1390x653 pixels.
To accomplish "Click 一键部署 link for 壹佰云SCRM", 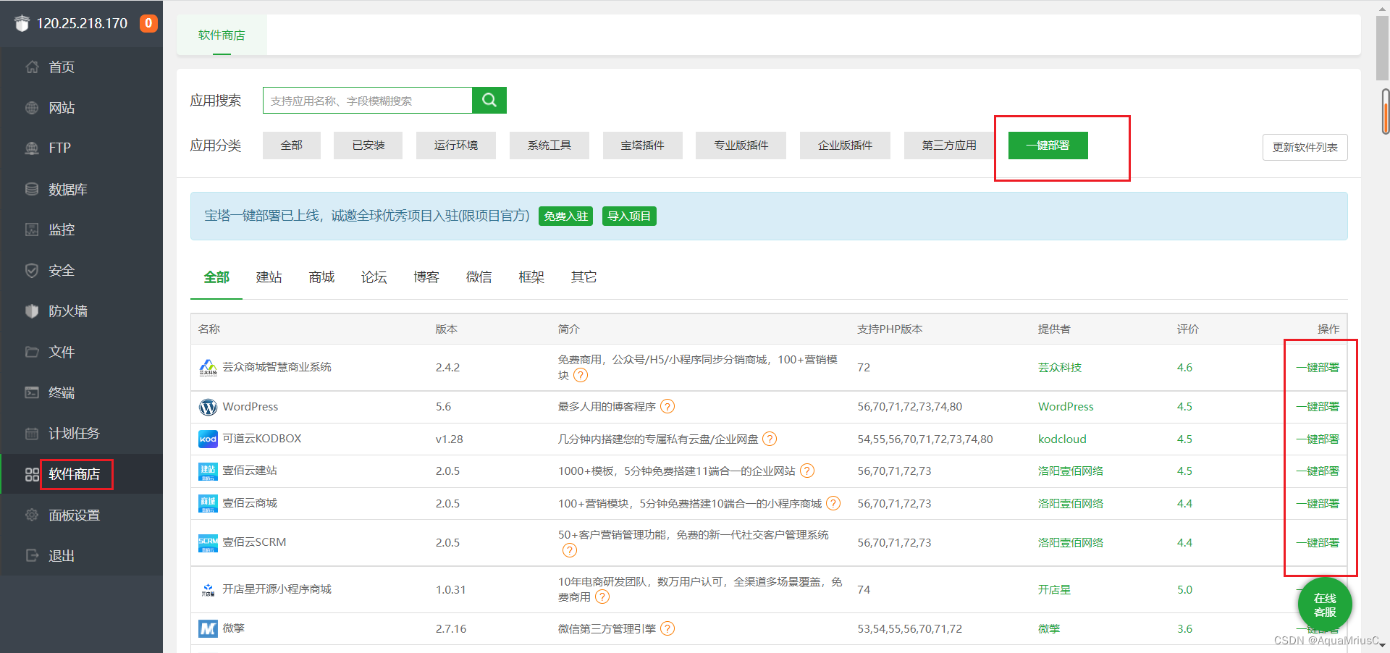I will [1318, 543].
